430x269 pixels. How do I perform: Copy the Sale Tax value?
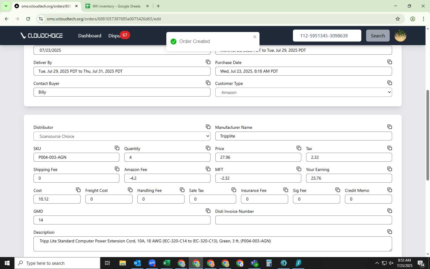coord(234,190)
